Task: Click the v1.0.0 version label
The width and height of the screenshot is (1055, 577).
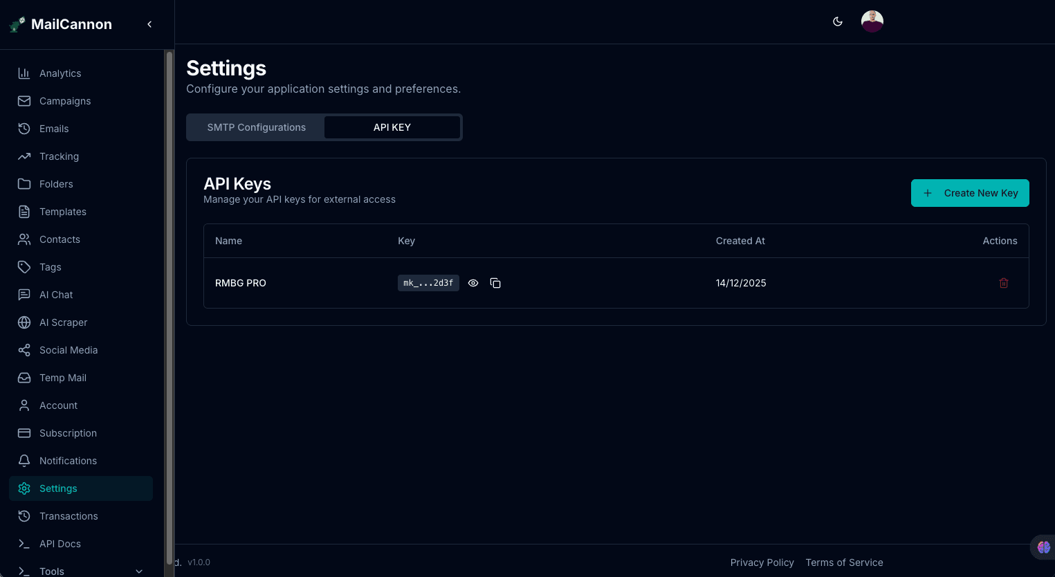Action: point(199,562)
